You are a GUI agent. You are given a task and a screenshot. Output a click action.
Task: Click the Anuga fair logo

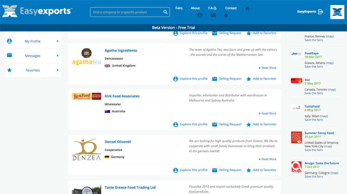point(296,167)
